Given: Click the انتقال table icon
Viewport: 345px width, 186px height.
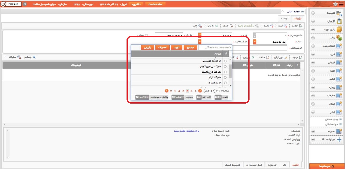Looking at the screenshot, I should pos(339,71).
